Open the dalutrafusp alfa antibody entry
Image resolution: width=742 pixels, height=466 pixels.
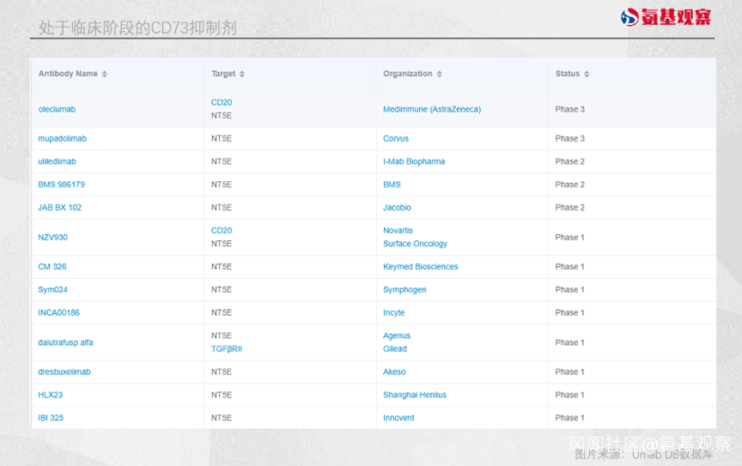(x=65, y=342)
